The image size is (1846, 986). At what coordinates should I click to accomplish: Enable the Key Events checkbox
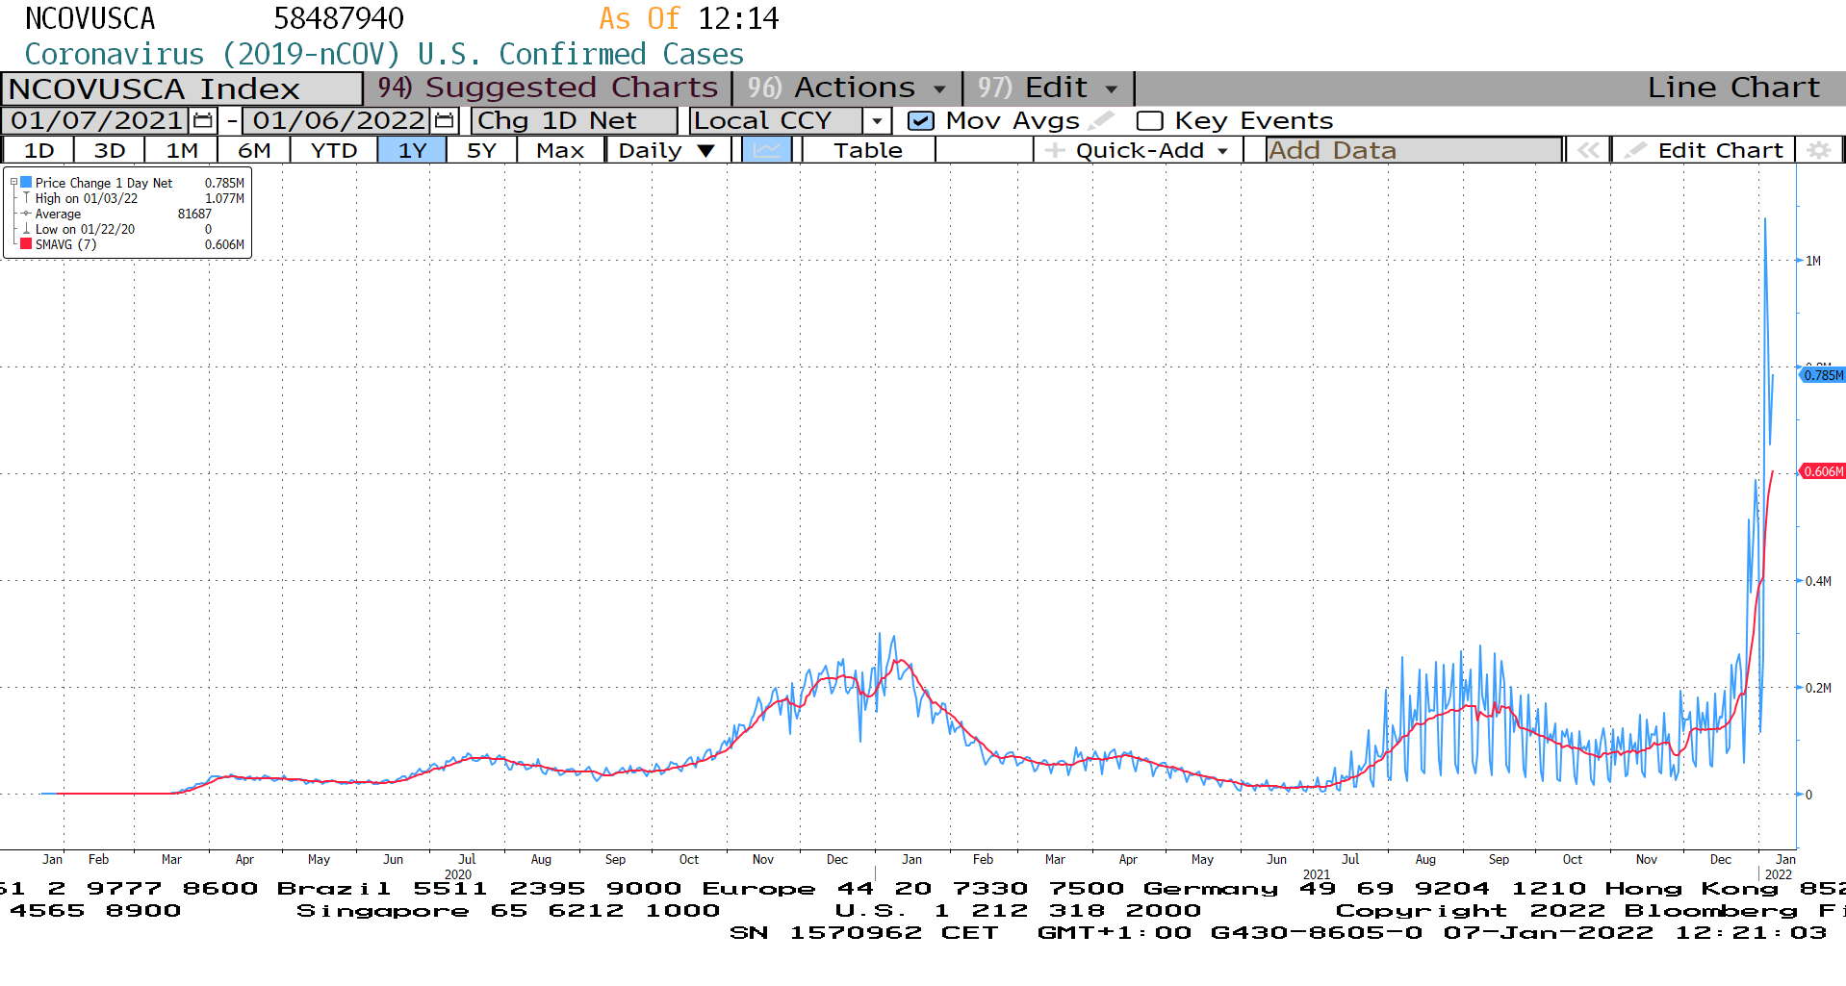[x=1149, y=121]
